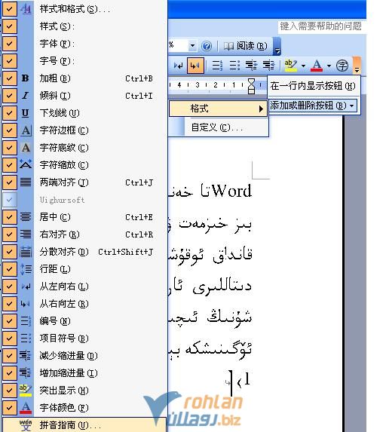This screenshot has height=432, width=386.
Task: Toggle the 字体颜色(F) checkbox
Action: click(9, 407)
